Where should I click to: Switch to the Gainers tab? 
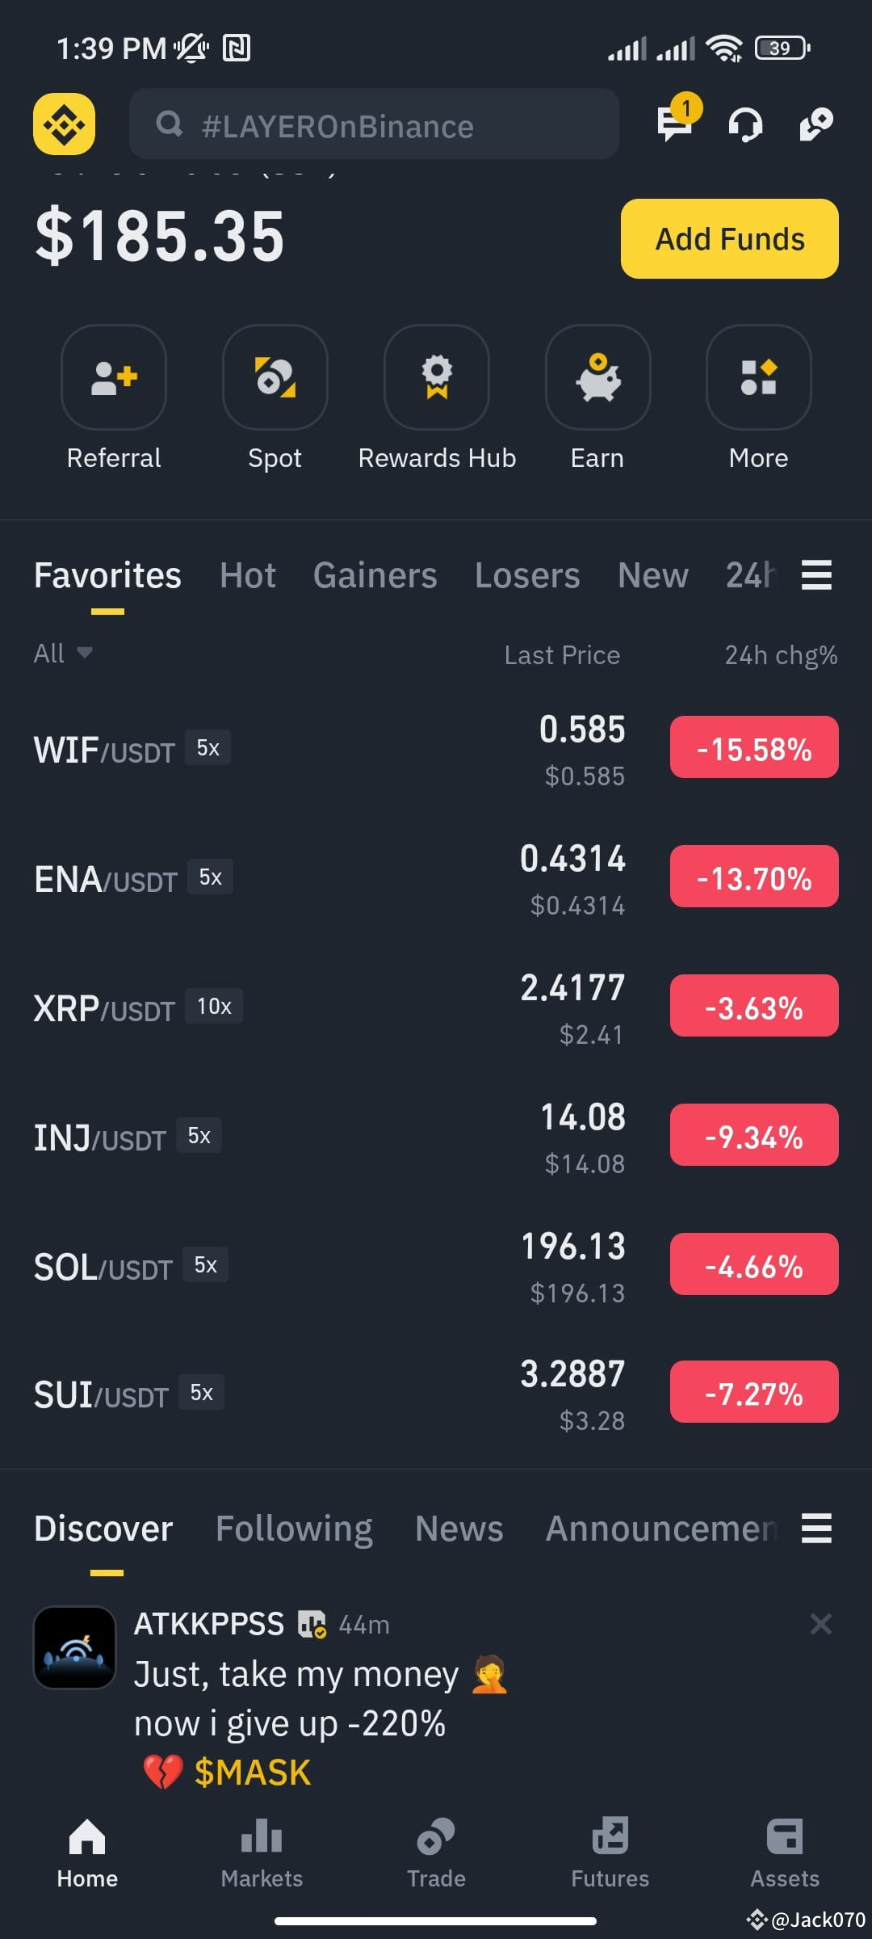pos(375,575)
